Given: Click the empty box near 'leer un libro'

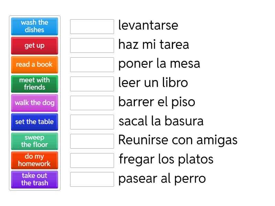Looking at the screenshot, I should click(x=91, y=83).
